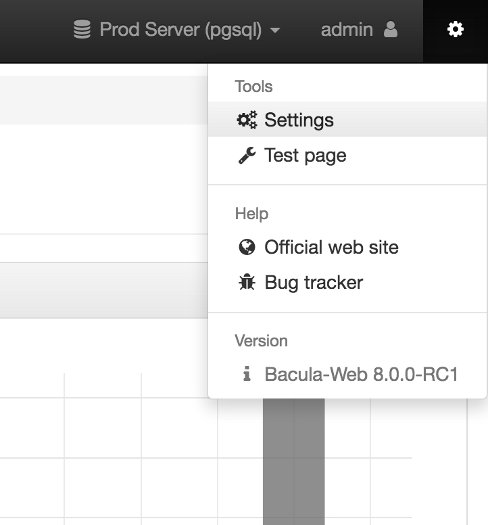Click the bug icon beside Bug tracker

click(x=247, y=283)
